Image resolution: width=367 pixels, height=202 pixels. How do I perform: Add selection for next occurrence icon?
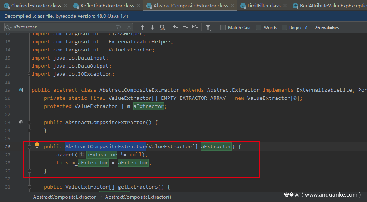(175, 27)
